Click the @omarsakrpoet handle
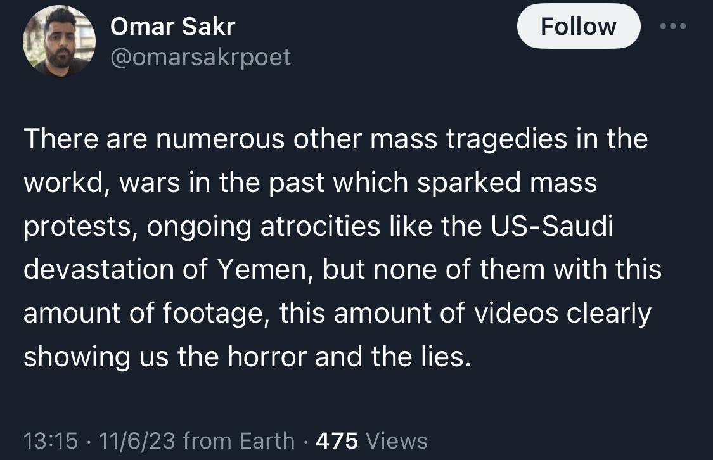 200,57
